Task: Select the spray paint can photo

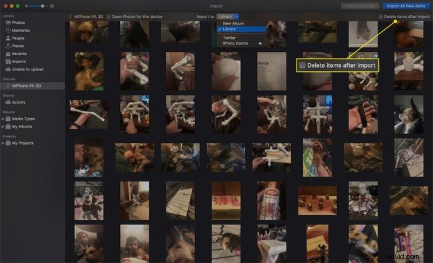Action: 272,201
